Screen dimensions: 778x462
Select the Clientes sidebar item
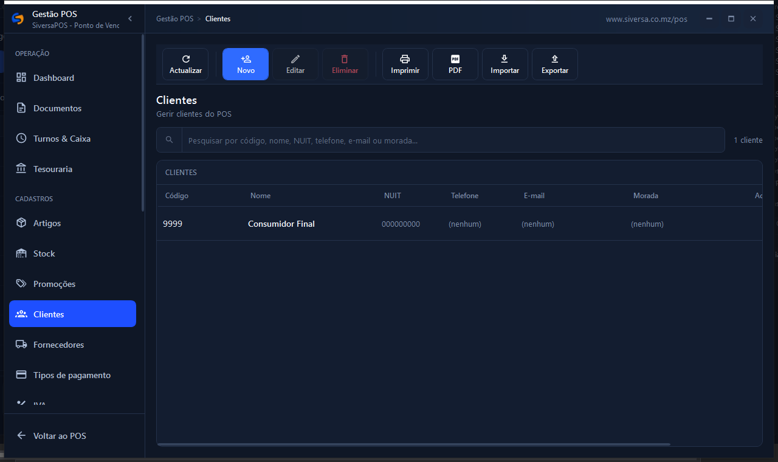pos(72,314)
